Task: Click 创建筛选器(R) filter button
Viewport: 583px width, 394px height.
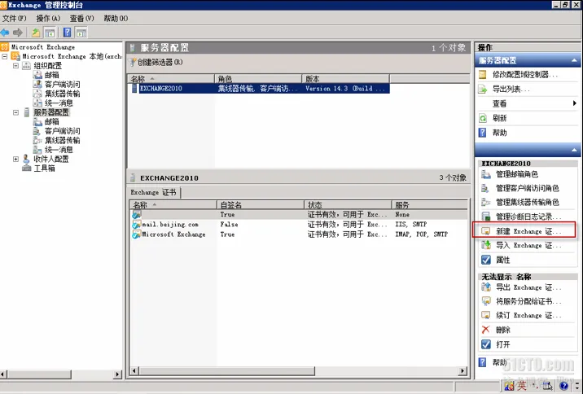Action: (156, 62)
